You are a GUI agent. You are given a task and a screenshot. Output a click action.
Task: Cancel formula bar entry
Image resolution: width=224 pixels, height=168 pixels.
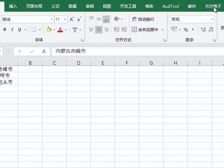tap(20, 51)
